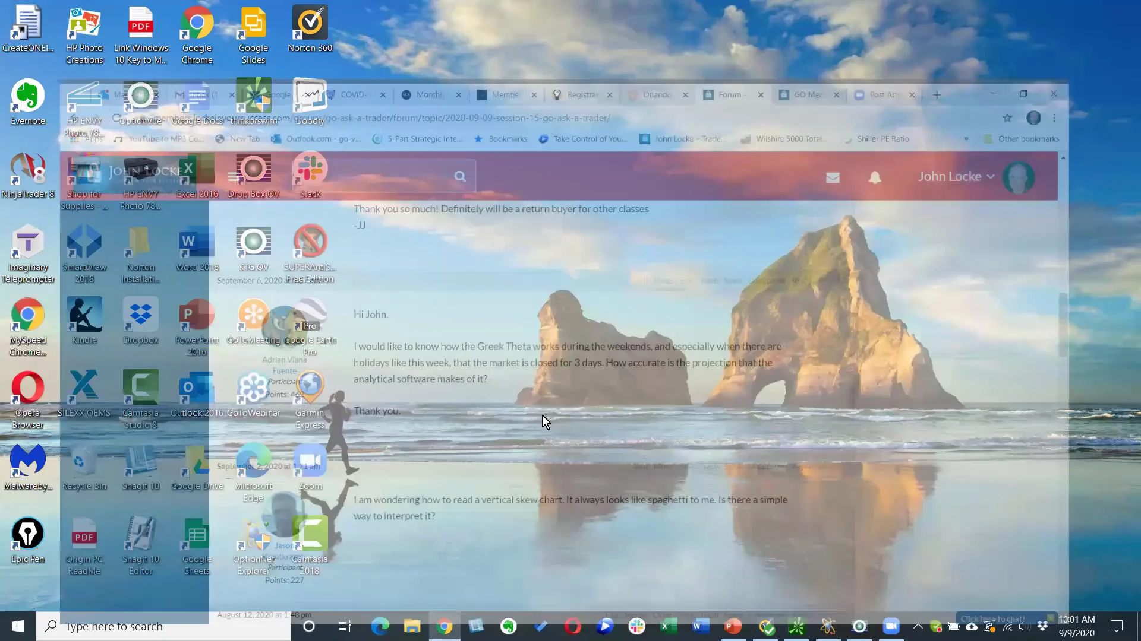Open the NinjaTrader 8 desktop icon

(x=28, y=176)
